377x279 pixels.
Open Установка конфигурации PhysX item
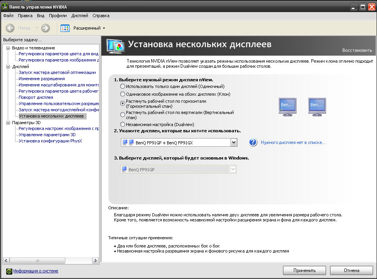[50, 141]
